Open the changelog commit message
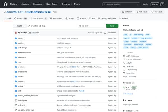168x112 pixels. pyautogui.click(x=36, y=33)
